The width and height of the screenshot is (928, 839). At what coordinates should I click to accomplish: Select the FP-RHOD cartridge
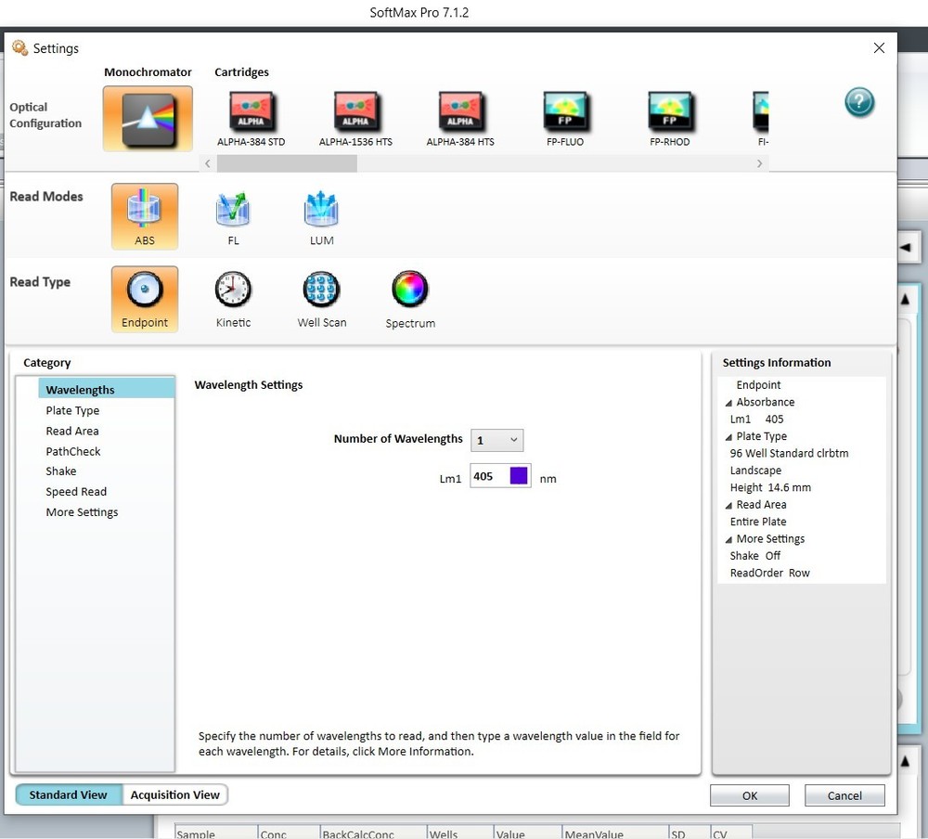click(x=669, y=119)
